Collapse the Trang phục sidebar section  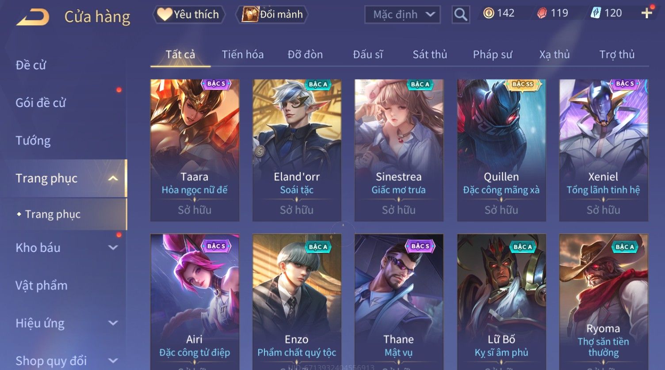click(x=113, y=178)
